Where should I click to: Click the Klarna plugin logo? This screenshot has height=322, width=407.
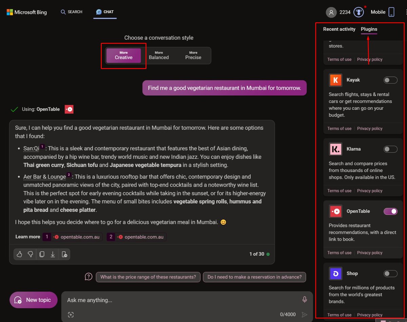336,149
